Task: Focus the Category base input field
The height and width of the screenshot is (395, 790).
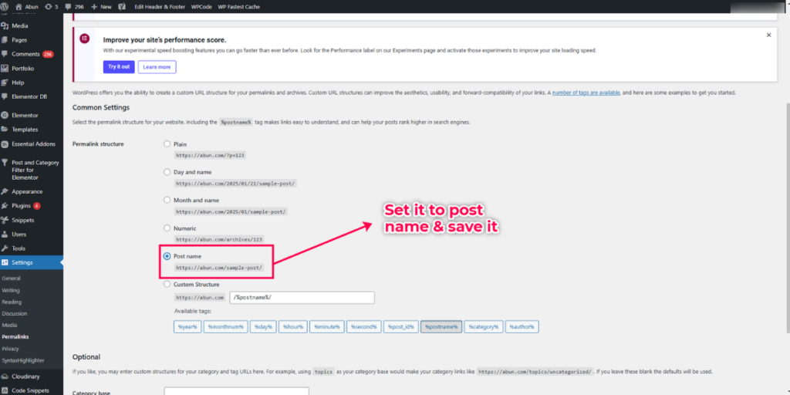Action: [x=236, y=391]
